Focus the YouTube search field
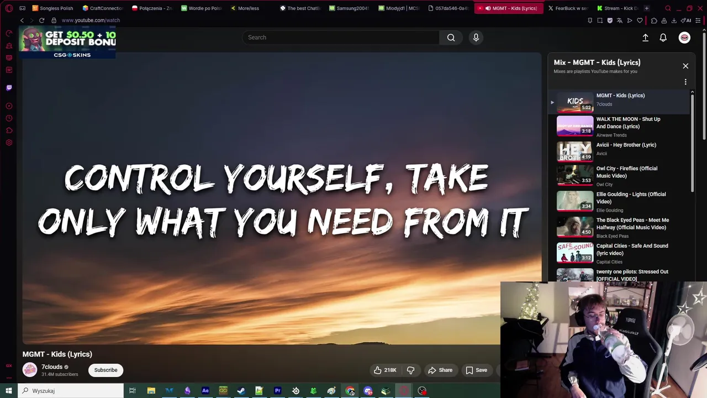The width and height of the screenshot is (707, 398). [x=341, y=38]
